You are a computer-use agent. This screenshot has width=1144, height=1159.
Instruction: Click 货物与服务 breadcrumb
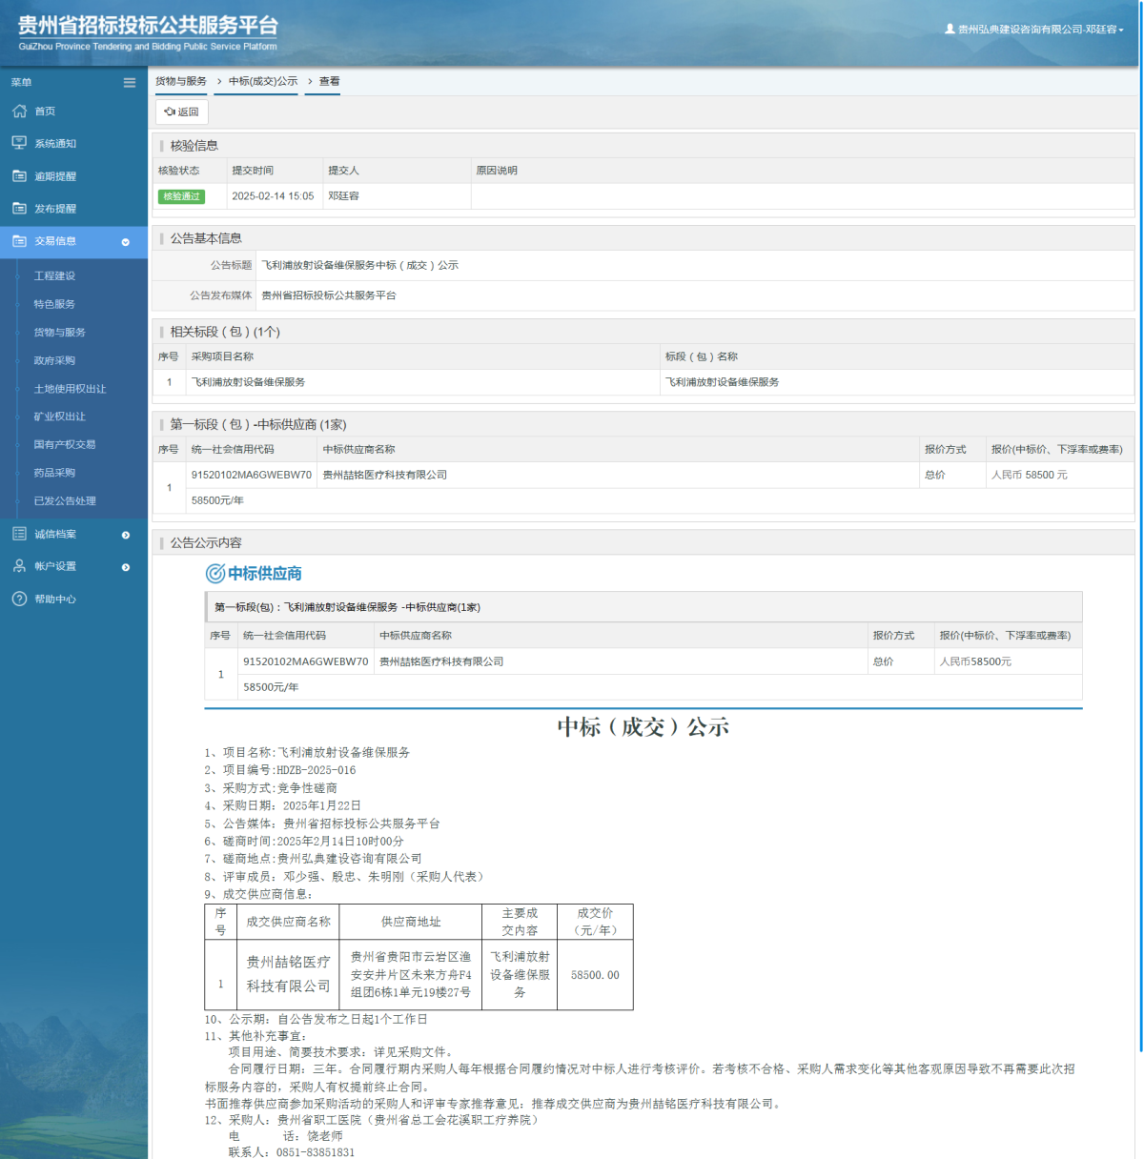pyautogui.click(x=181, y=81)
